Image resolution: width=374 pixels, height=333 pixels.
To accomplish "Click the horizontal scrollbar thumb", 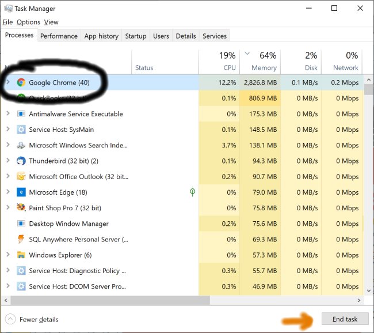I will (x=110, y=300).
